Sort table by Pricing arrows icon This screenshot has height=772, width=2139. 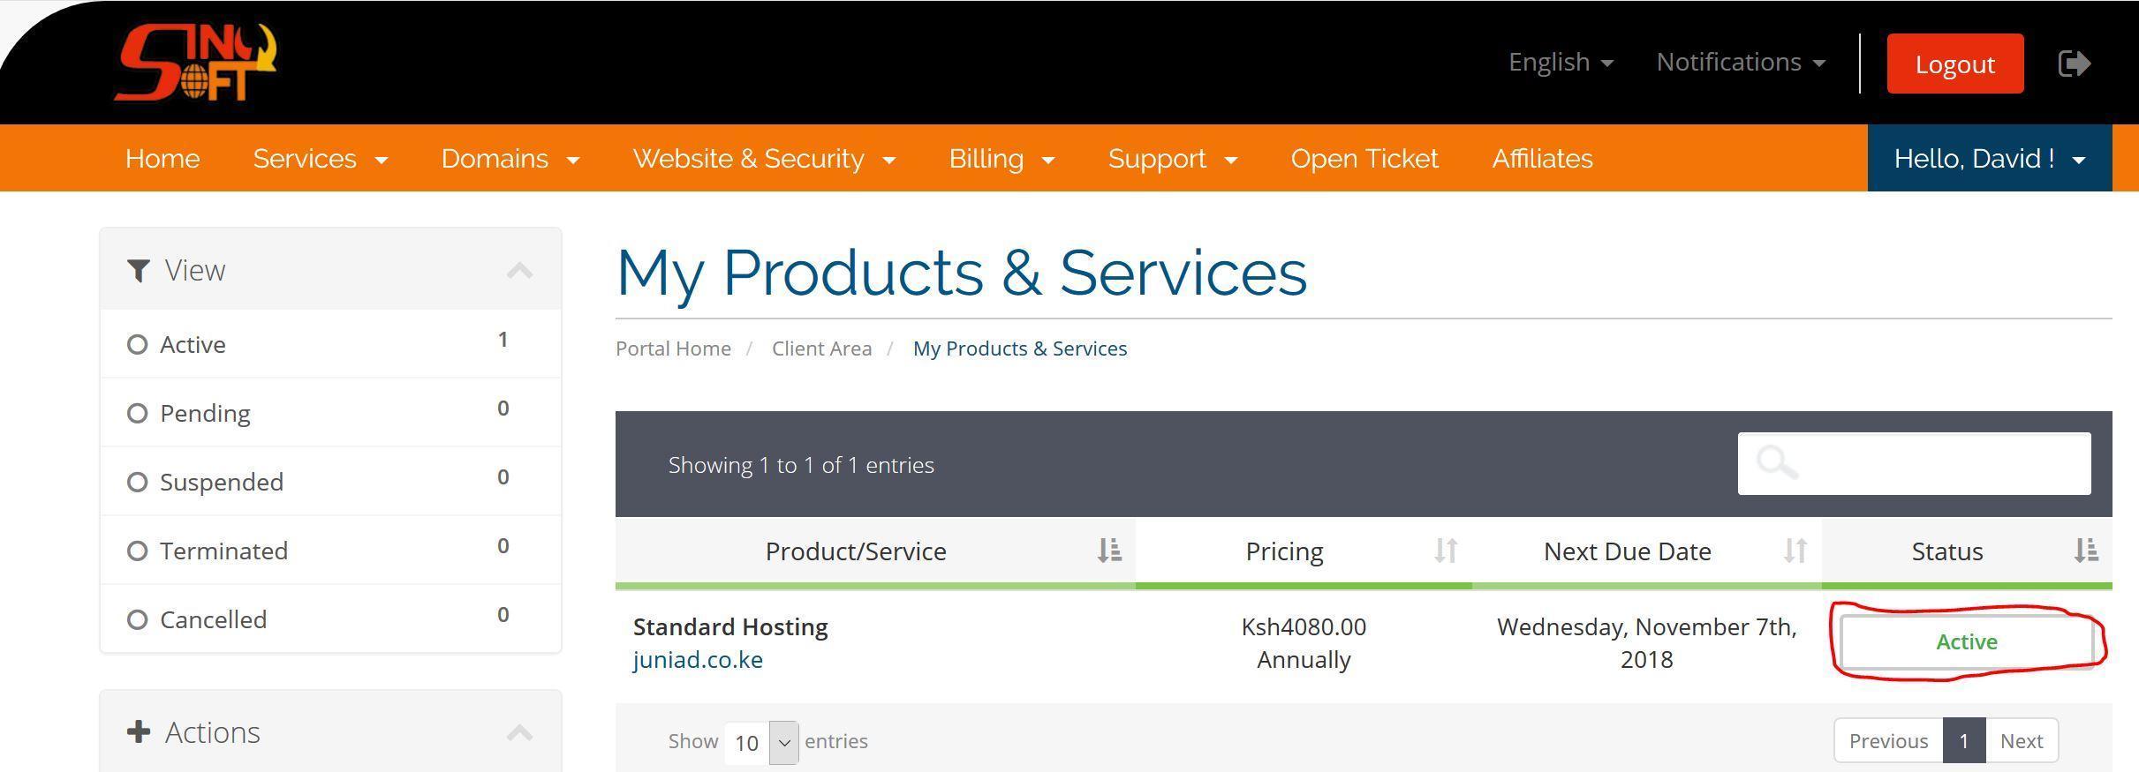1445,551
